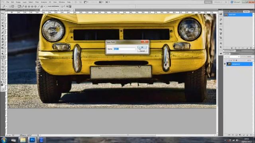Open the screen mode dropdown

[x=108, y=2]
